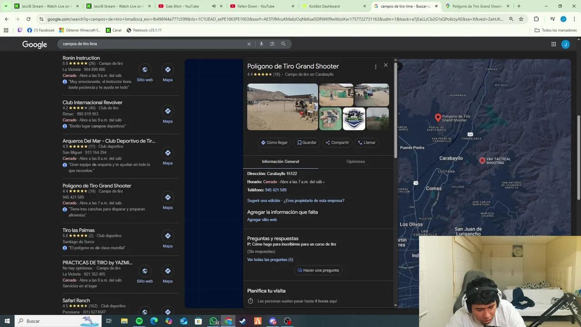The height and width of the screenshot is (327, 581).
Task: Open Mapa icon for Arqueros Del Mar
Action: point(167,153)
